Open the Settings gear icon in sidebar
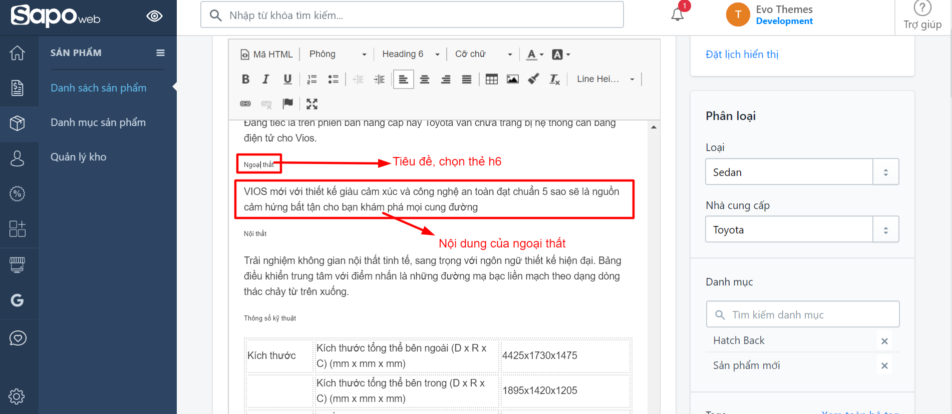 (17, 396)
